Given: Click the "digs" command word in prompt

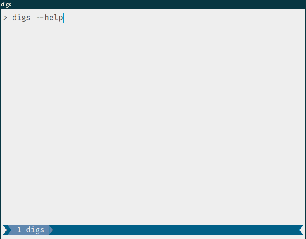Looking at the screenshot, I should 21,18.
